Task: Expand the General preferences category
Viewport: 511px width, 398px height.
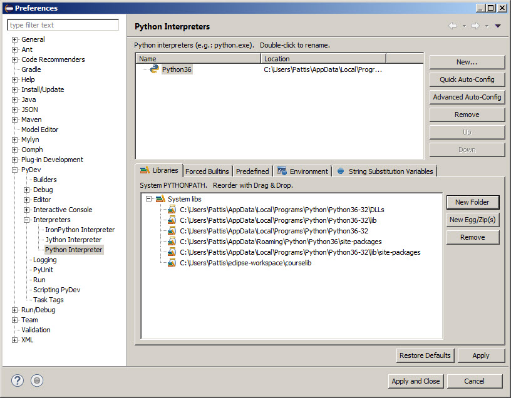Action: click(x=15, y=39)
